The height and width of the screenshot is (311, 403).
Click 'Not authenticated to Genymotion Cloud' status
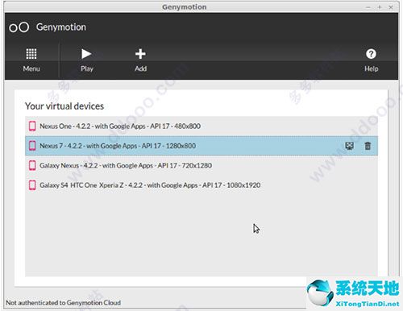pyautogui.click(x=63, y=303)
